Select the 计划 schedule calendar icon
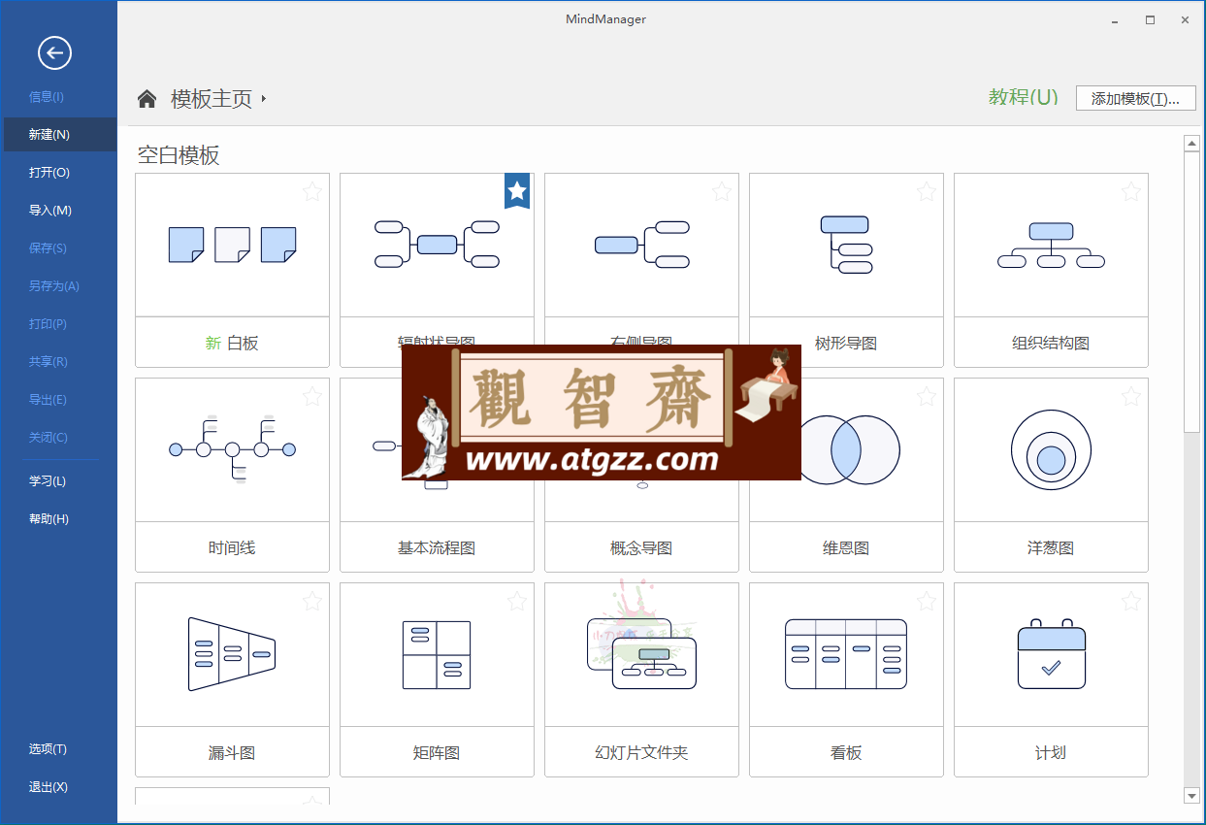Image resolution: width=1206 pixels, height=825 pixels. pos(1051,653)
